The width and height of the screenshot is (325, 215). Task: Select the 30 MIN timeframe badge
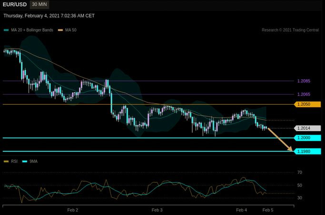(x=39, y=4)
